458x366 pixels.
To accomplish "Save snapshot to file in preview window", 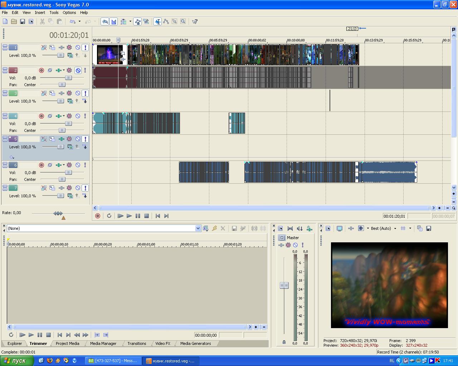I will point(429,228).
